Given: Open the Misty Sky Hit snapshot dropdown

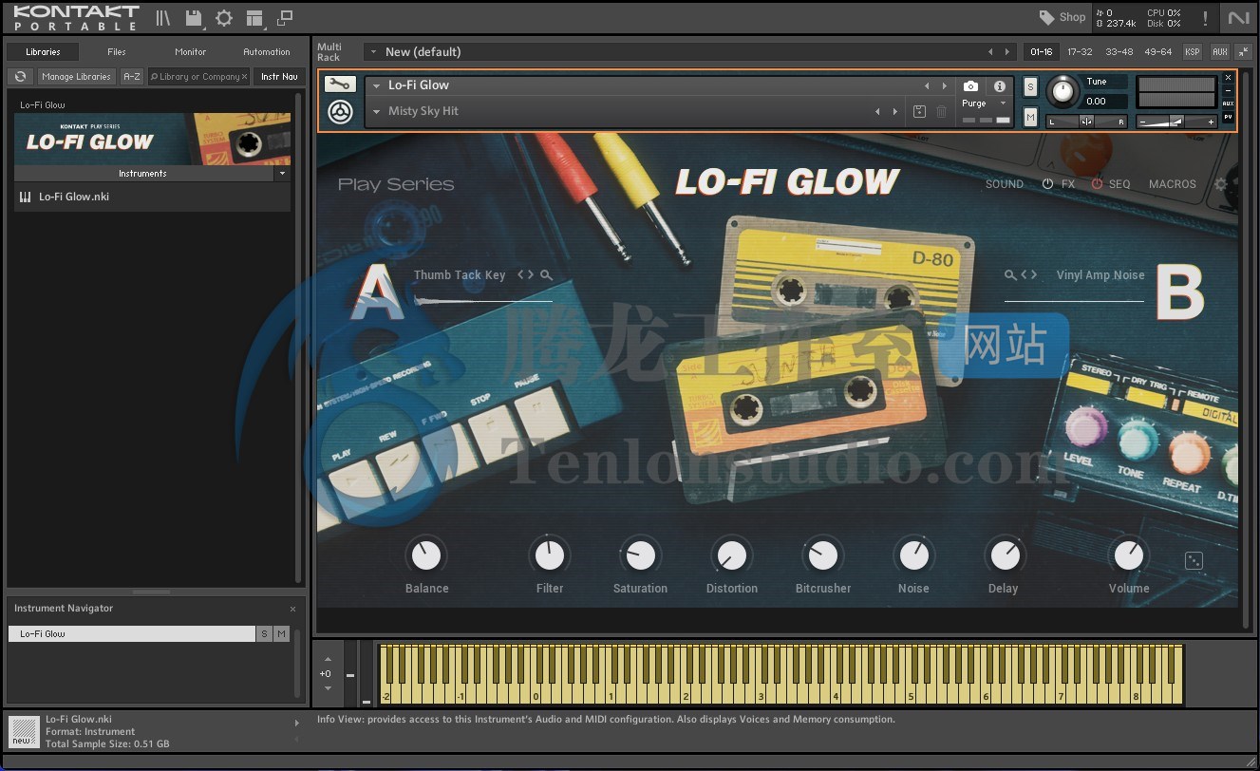Looking at the screenshot, I should 376,112.
